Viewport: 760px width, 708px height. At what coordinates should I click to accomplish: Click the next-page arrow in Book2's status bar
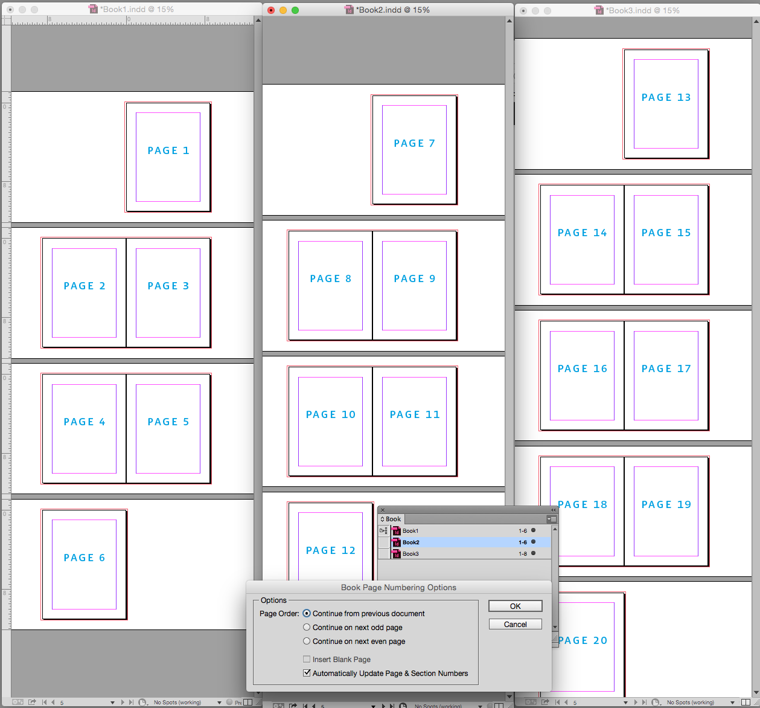383,702
